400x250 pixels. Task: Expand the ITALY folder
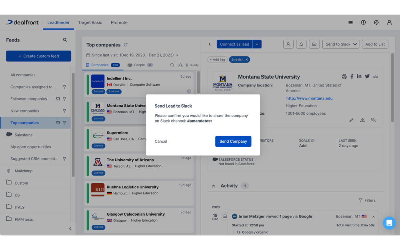coord(19,207)
